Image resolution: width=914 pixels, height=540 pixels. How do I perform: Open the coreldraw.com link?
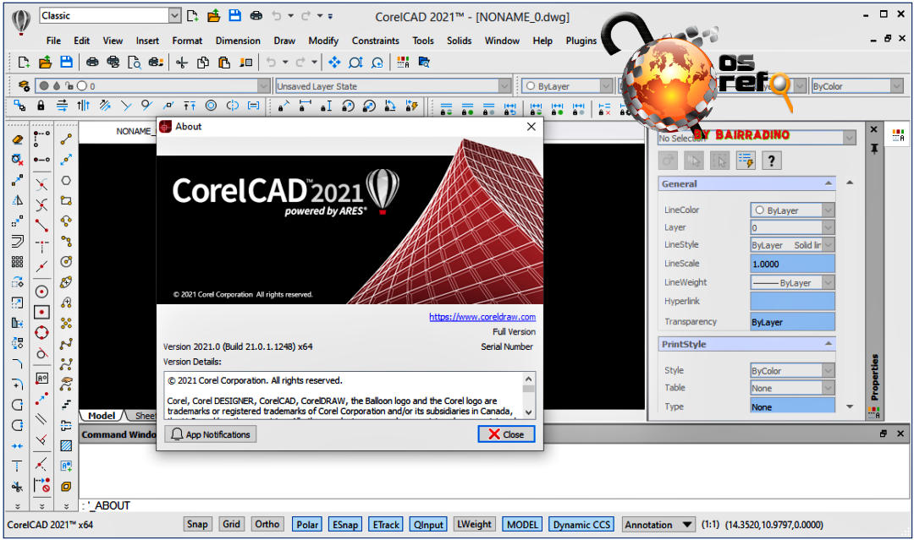click(482, 317)
